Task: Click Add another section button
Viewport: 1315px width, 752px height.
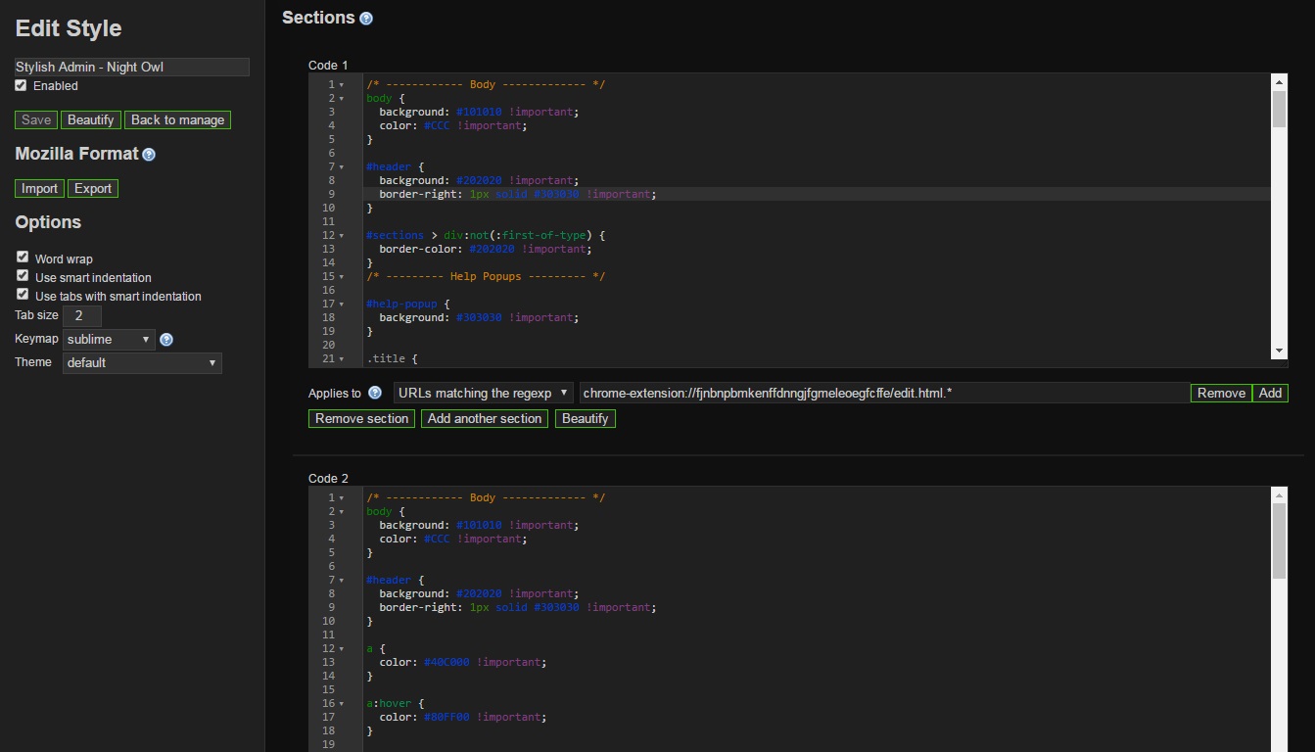Action: 485,419
